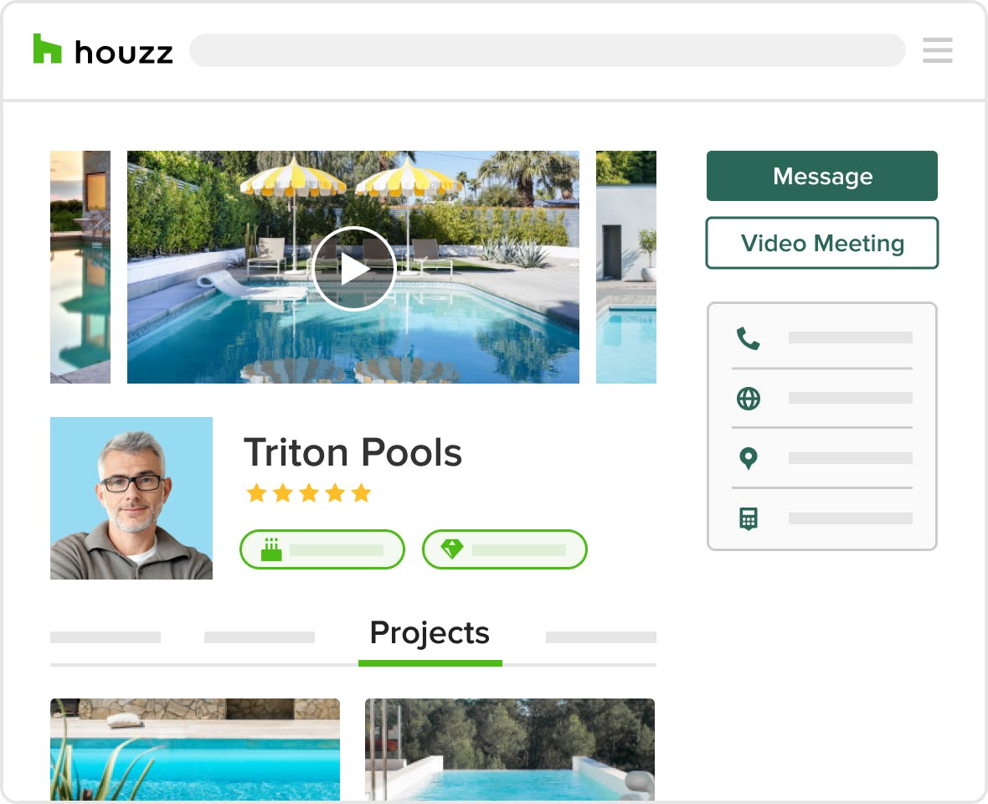This screenshot has width=988, height=804.
Task: Click the search bar at top
Action: click(x=547, y=50)
